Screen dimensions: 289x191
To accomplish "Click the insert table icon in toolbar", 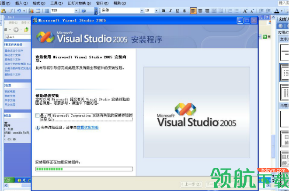I will pyautogui.click(x=38, y=11).
